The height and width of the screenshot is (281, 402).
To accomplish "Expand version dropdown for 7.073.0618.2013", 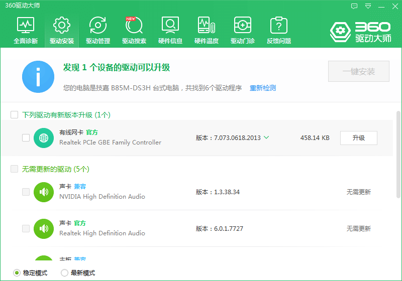I will tap(266, 137).
